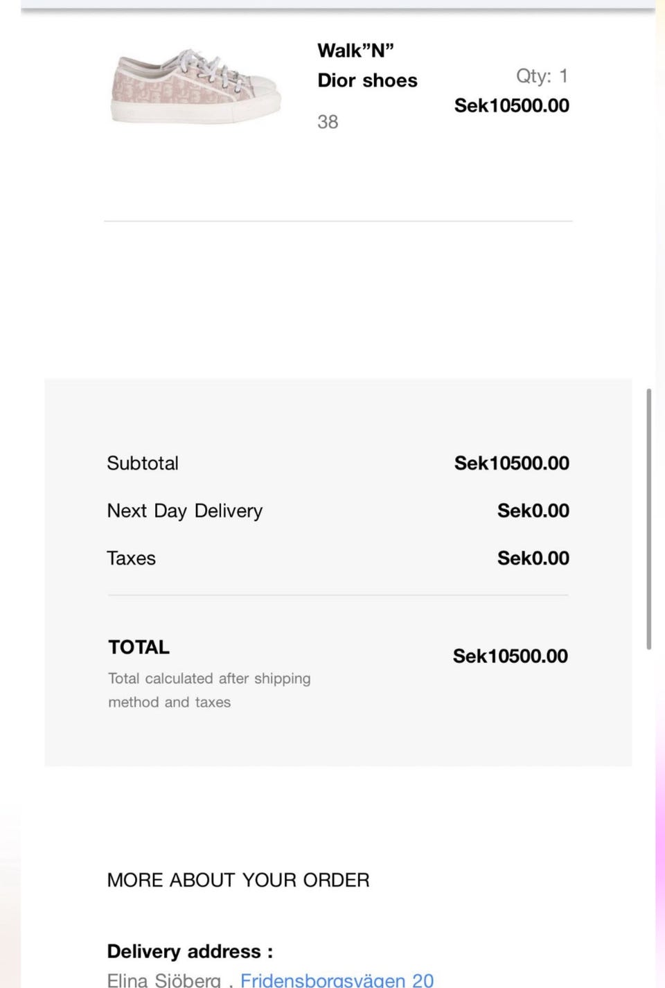Click the bold TOTAL heading
Screen dimensions: 665x988
click(x=139, y=647)
